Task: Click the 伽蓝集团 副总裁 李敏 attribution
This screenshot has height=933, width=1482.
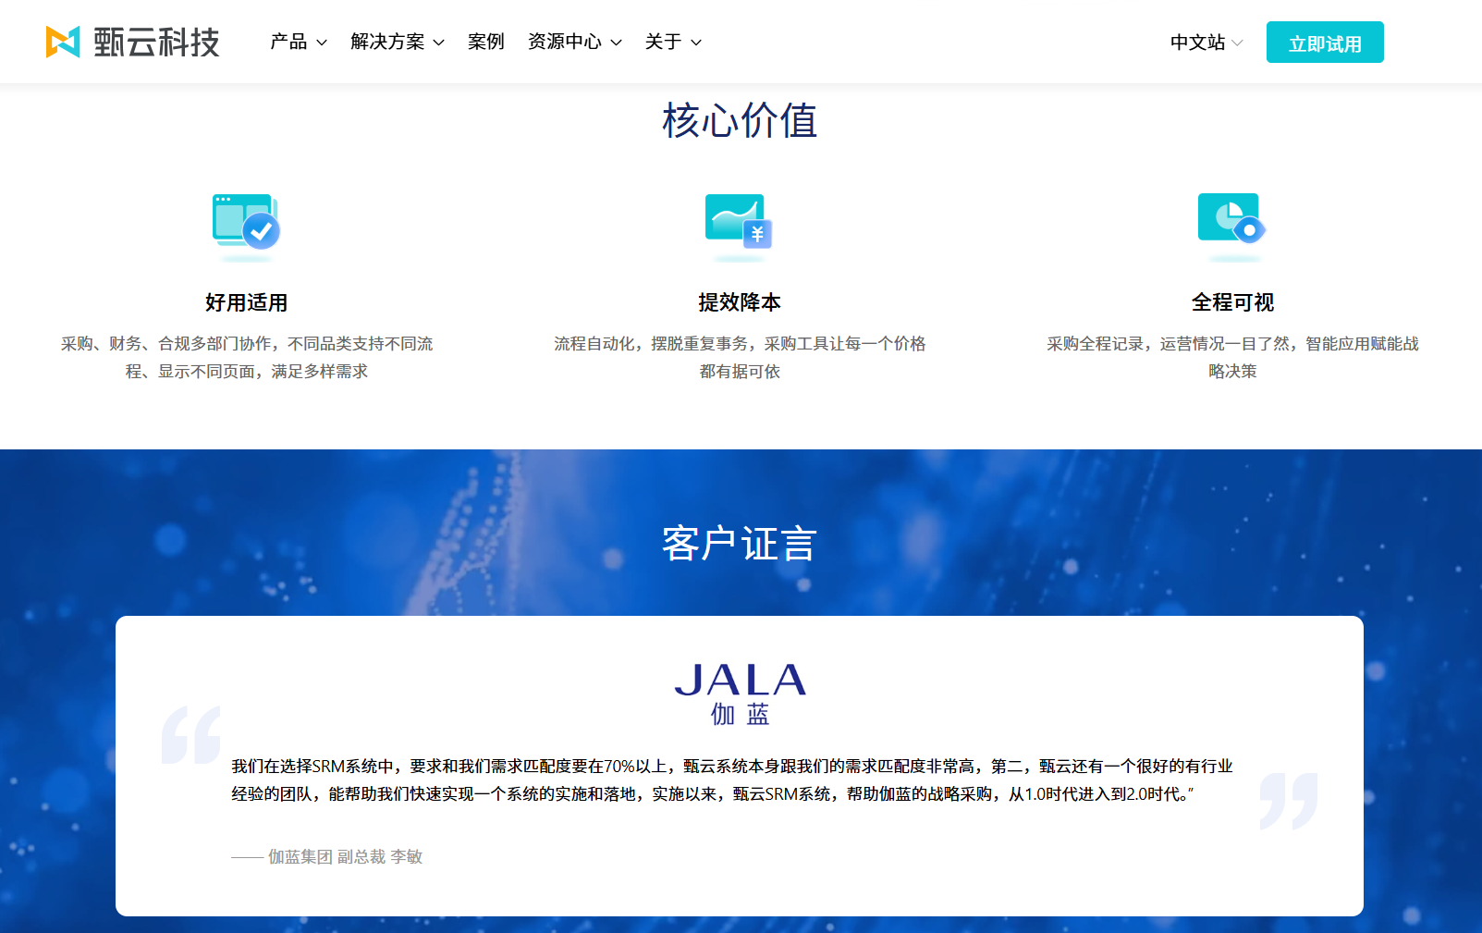Action: click(327, 857)
